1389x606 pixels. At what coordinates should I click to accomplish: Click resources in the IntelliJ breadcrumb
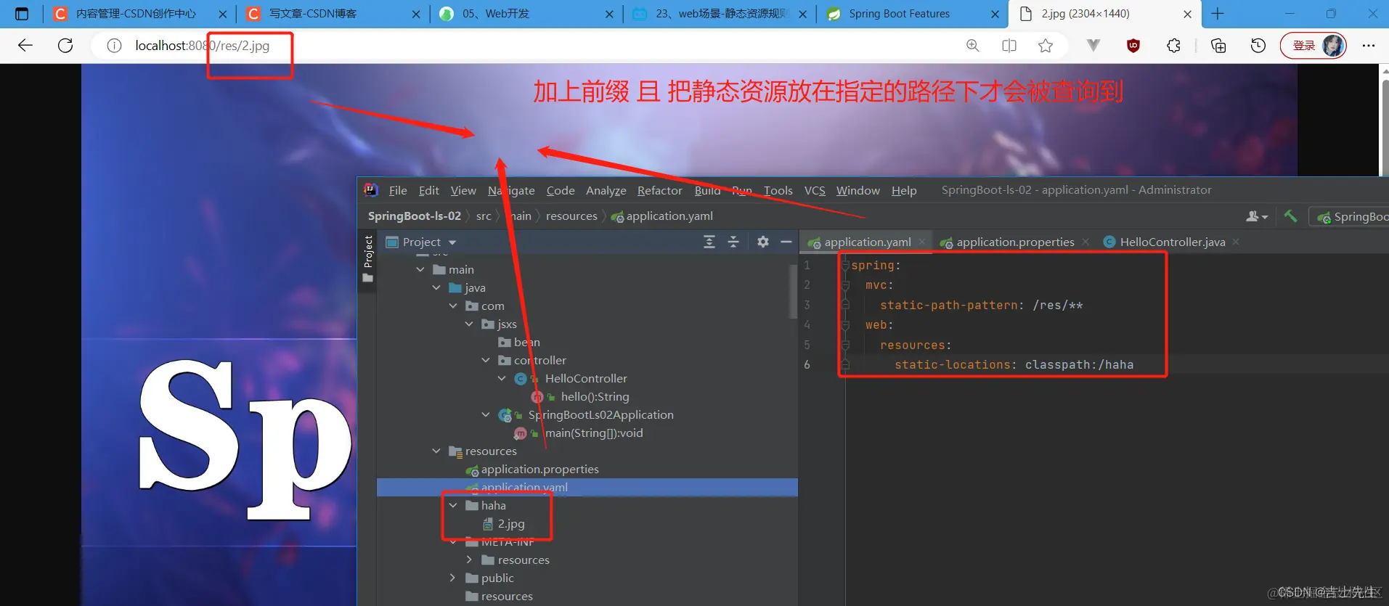[571, 216]
